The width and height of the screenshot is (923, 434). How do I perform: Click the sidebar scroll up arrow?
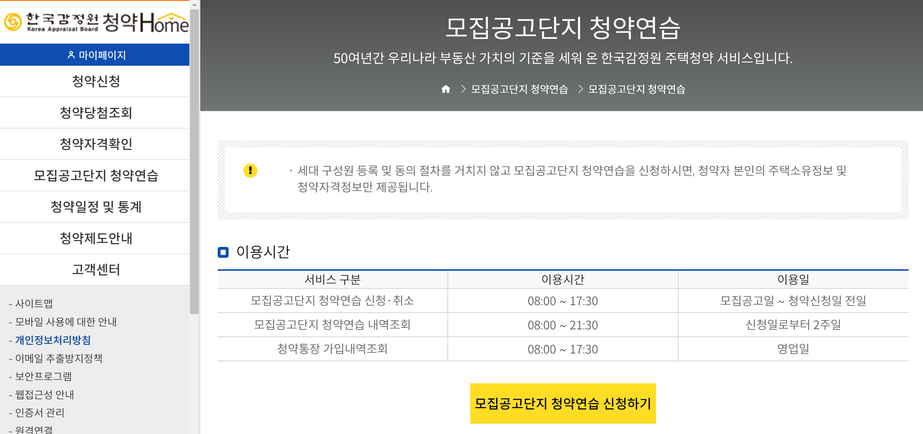coord(194,5)
